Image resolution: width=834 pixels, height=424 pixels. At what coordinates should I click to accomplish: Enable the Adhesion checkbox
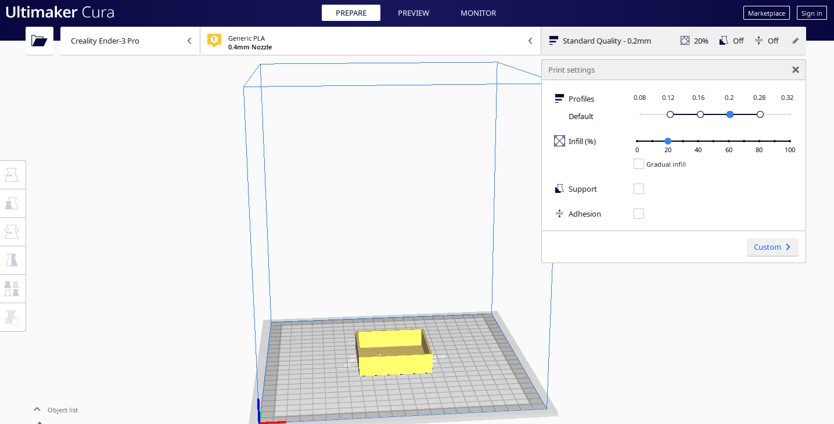639,214
